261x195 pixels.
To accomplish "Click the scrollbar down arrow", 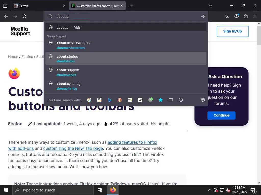I will click(x=259, y=183).
